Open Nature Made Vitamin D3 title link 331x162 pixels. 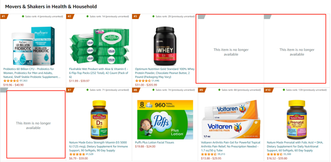click(x=99, y=147)
